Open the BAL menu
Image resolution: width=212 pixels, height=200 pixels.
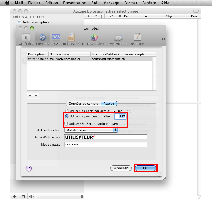[95, 3]
